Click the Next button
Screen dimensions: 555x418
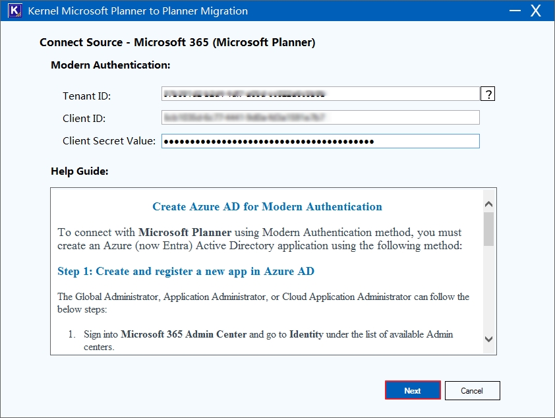pyautogui.click(x=413, y=390)
